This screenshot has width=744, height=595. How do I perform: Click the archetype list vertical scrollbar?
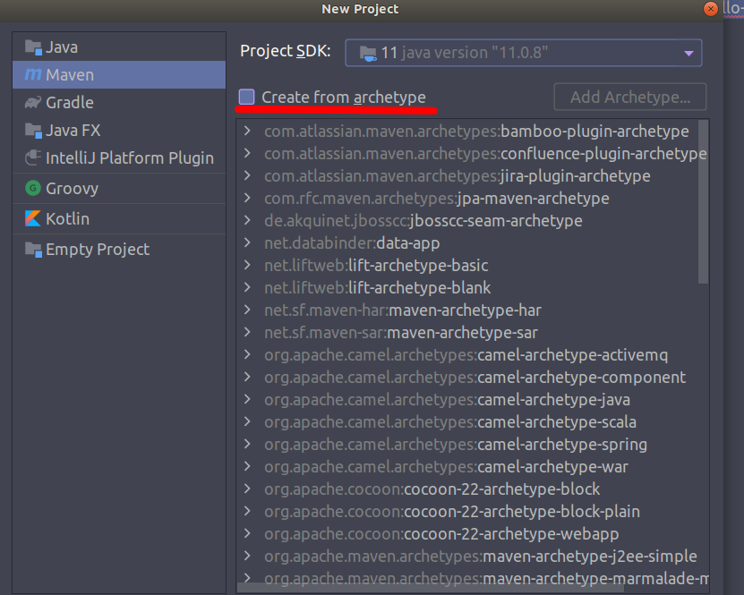703,201
